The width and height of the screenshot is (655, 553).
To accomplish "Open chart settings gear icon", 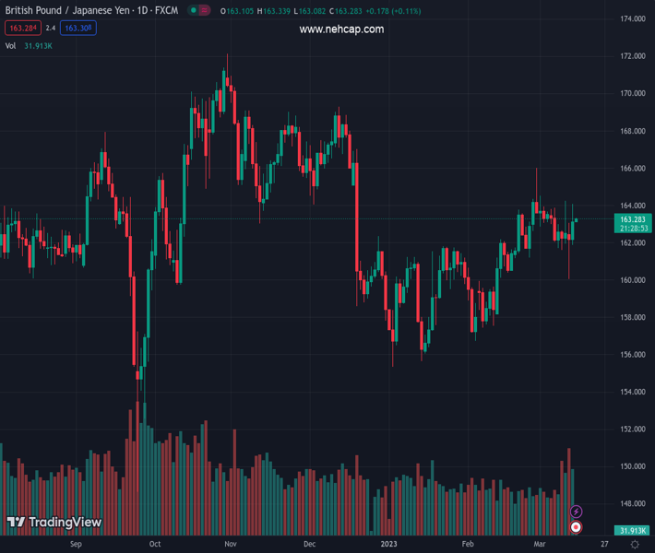I will click(x=635, y=545).
